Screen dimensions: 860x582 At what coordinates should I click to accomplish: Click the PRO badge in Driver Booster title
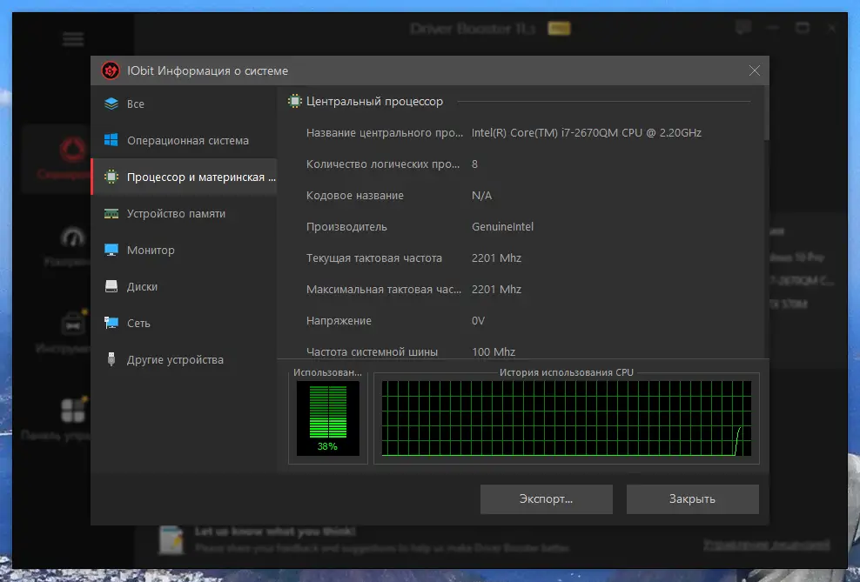coord(559,29)
